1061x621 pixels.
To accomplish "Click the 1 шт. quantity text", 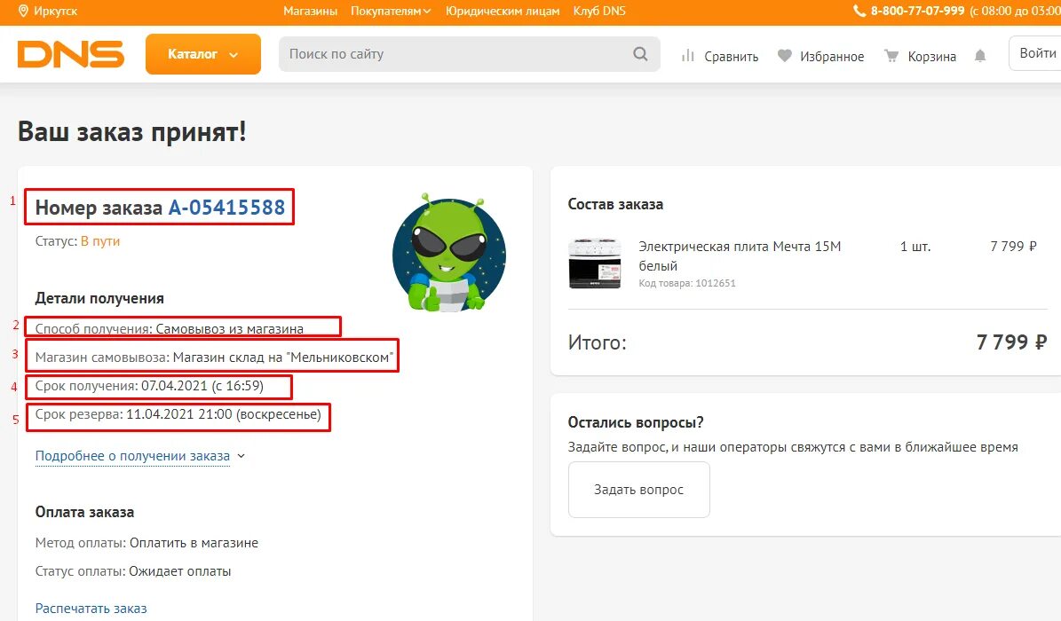I will 915,247.
